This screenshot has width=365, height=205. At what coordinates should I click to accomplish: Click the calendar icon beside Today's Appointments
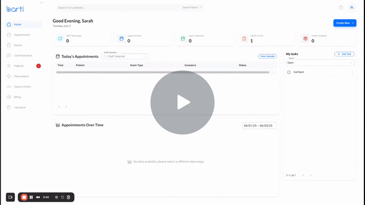(58, 56)
